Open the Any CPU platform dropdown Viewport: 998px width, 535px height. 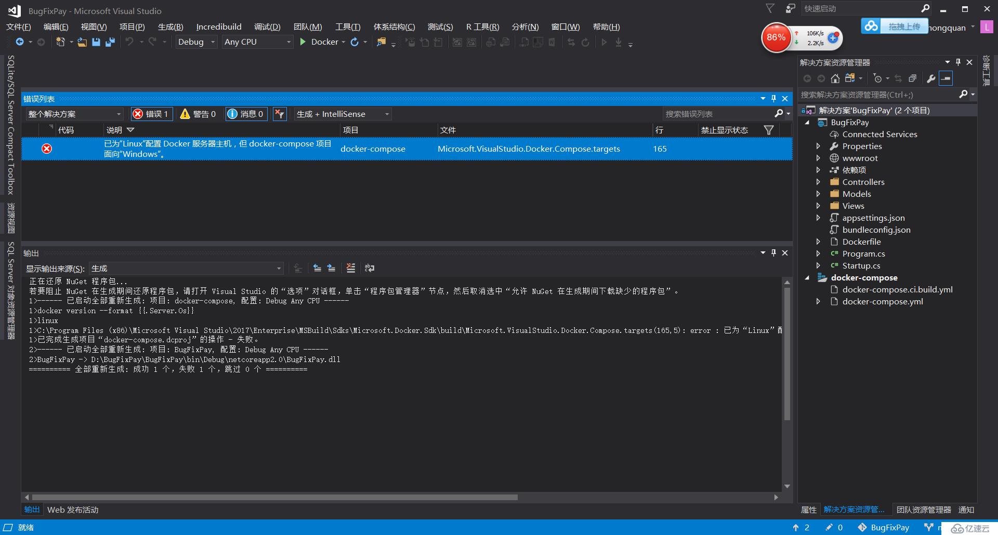(x=257, y=42)
